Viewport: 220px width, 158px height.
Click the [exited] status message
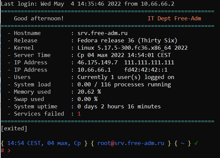(x=14, y=128)
